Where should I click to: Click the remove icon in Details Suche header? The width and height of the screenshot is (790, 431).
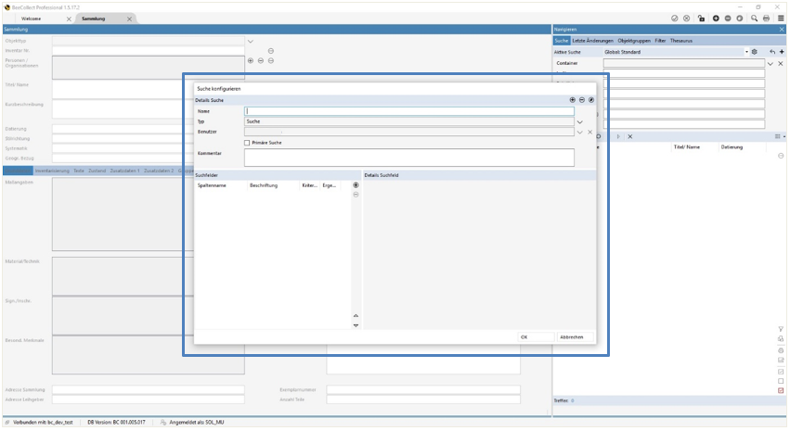tap(581, 100)
